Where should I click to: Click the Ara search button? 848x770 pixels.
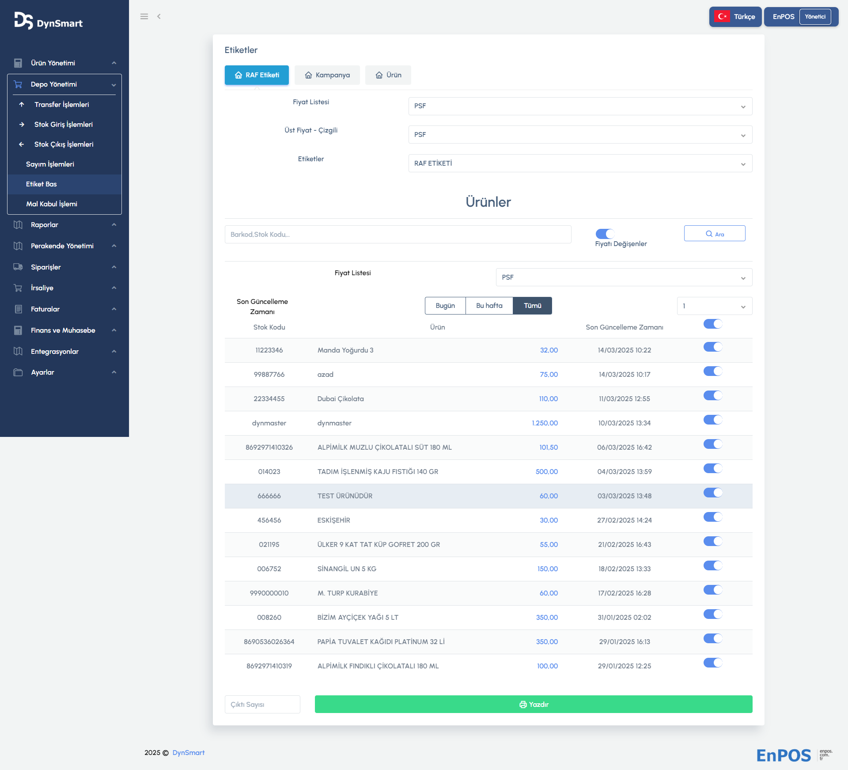coord(714,234)
